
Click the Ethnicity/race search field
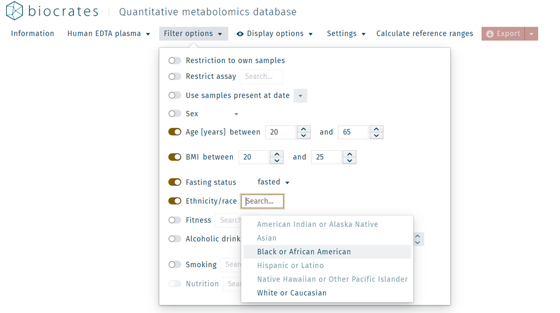262,201
